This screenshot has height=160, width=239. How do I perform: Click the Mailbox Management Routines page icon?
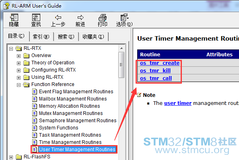click(35, 99)
